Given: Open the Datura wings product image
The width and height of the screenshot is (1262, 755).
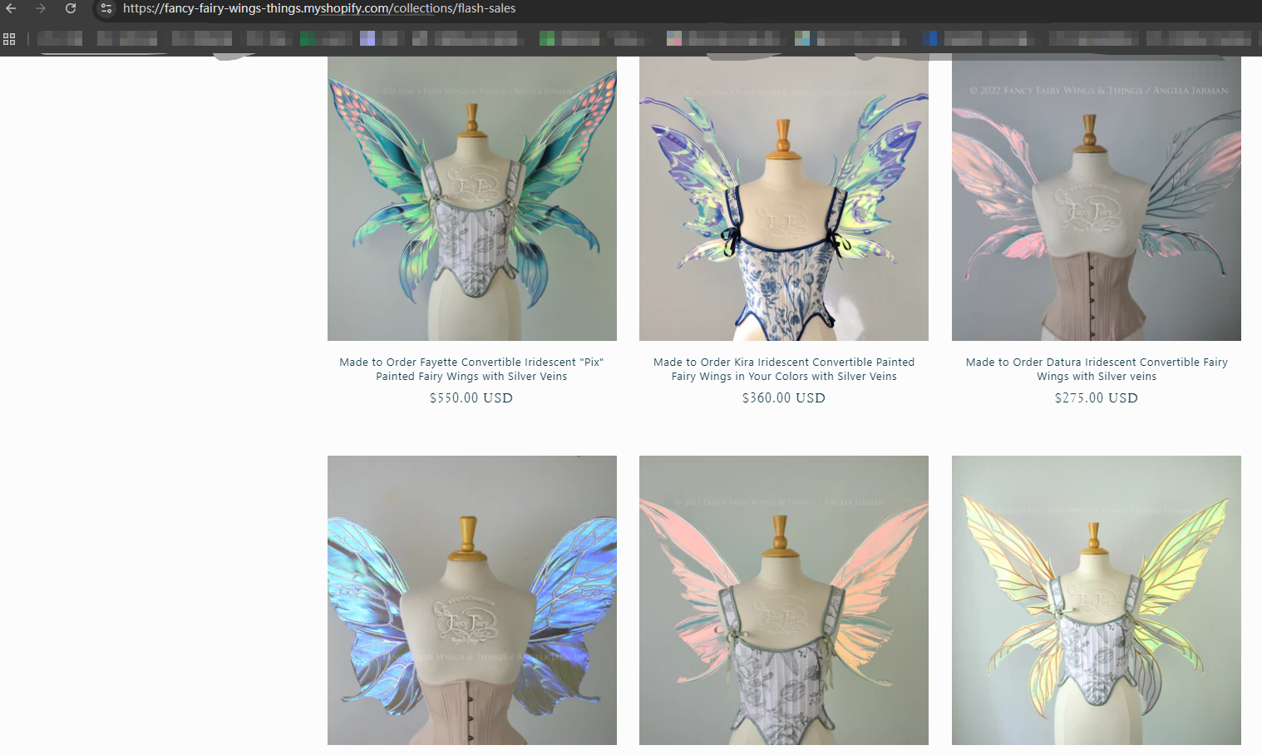Looking at the screenshot, I should click(1097, 199).
